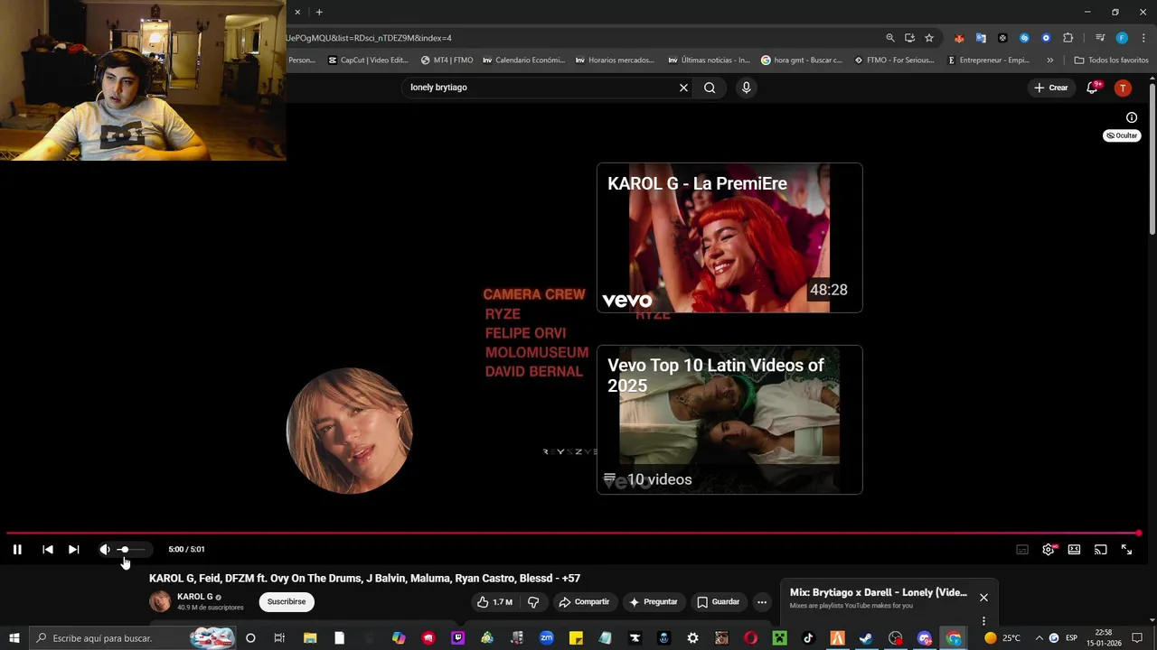Open the Todos los favoritos folder
This screenshot has width=1157, height=650.
coord(1111,60)
